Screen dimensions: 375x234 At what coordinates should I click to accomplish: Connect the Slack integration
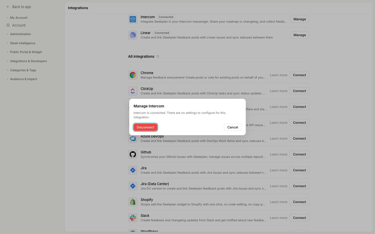[299, 218]
